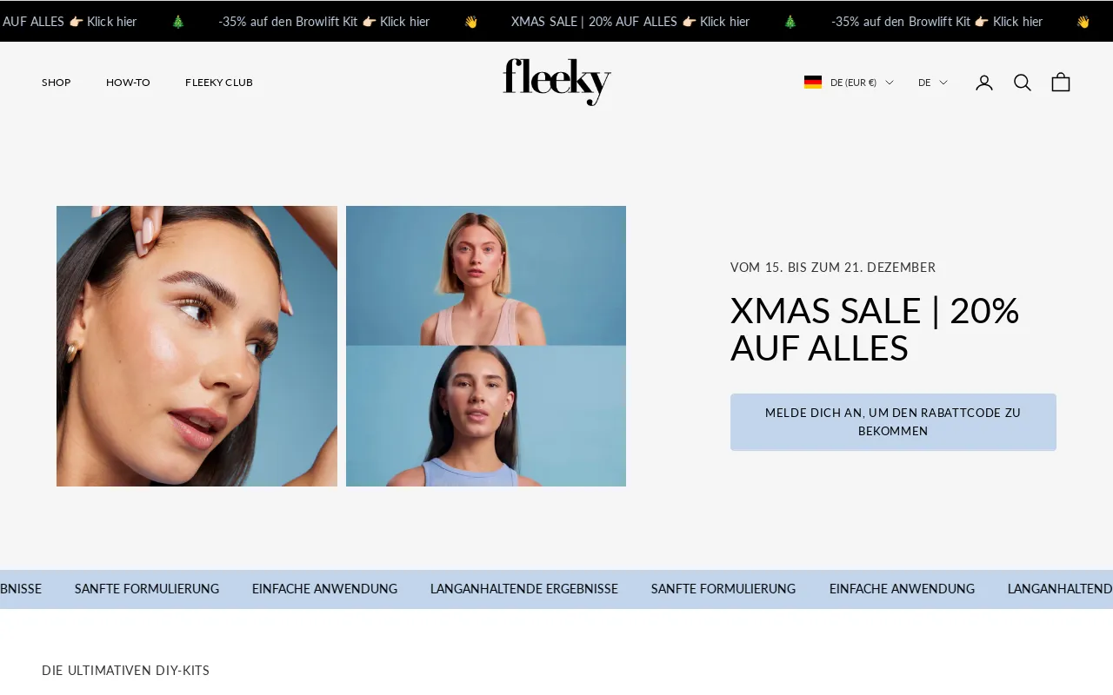Expand the DE (EUR €) country selector
The image size is (1113, 695).
pyautogui.click(x=849, y=83)
